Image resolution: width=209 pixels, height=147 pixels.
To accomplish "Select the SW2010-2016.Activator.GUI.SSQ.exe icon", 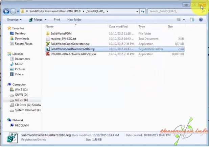I will [x=48, y=54].
